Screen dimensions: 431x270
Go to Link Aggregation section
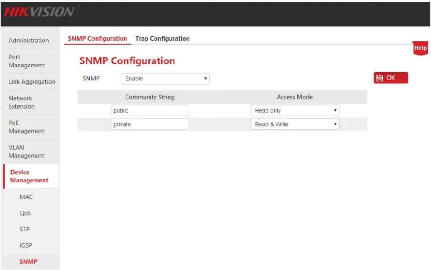tap(32, 82)
